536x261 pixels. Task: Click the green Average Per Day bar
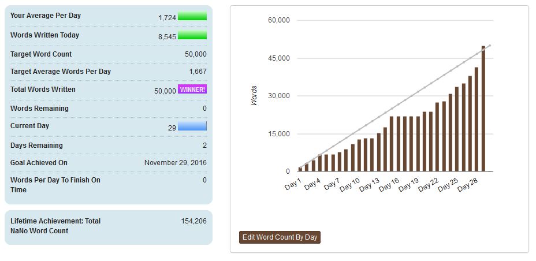(x=192, y=16)
